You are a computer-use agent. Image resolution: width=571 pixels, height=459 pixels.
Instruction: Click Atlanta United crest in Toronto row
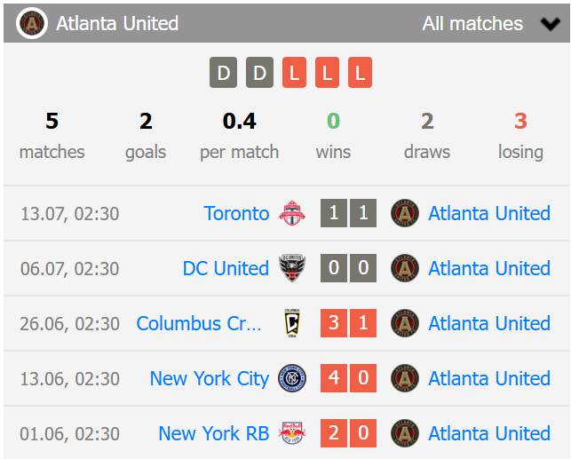click(405, 213)
